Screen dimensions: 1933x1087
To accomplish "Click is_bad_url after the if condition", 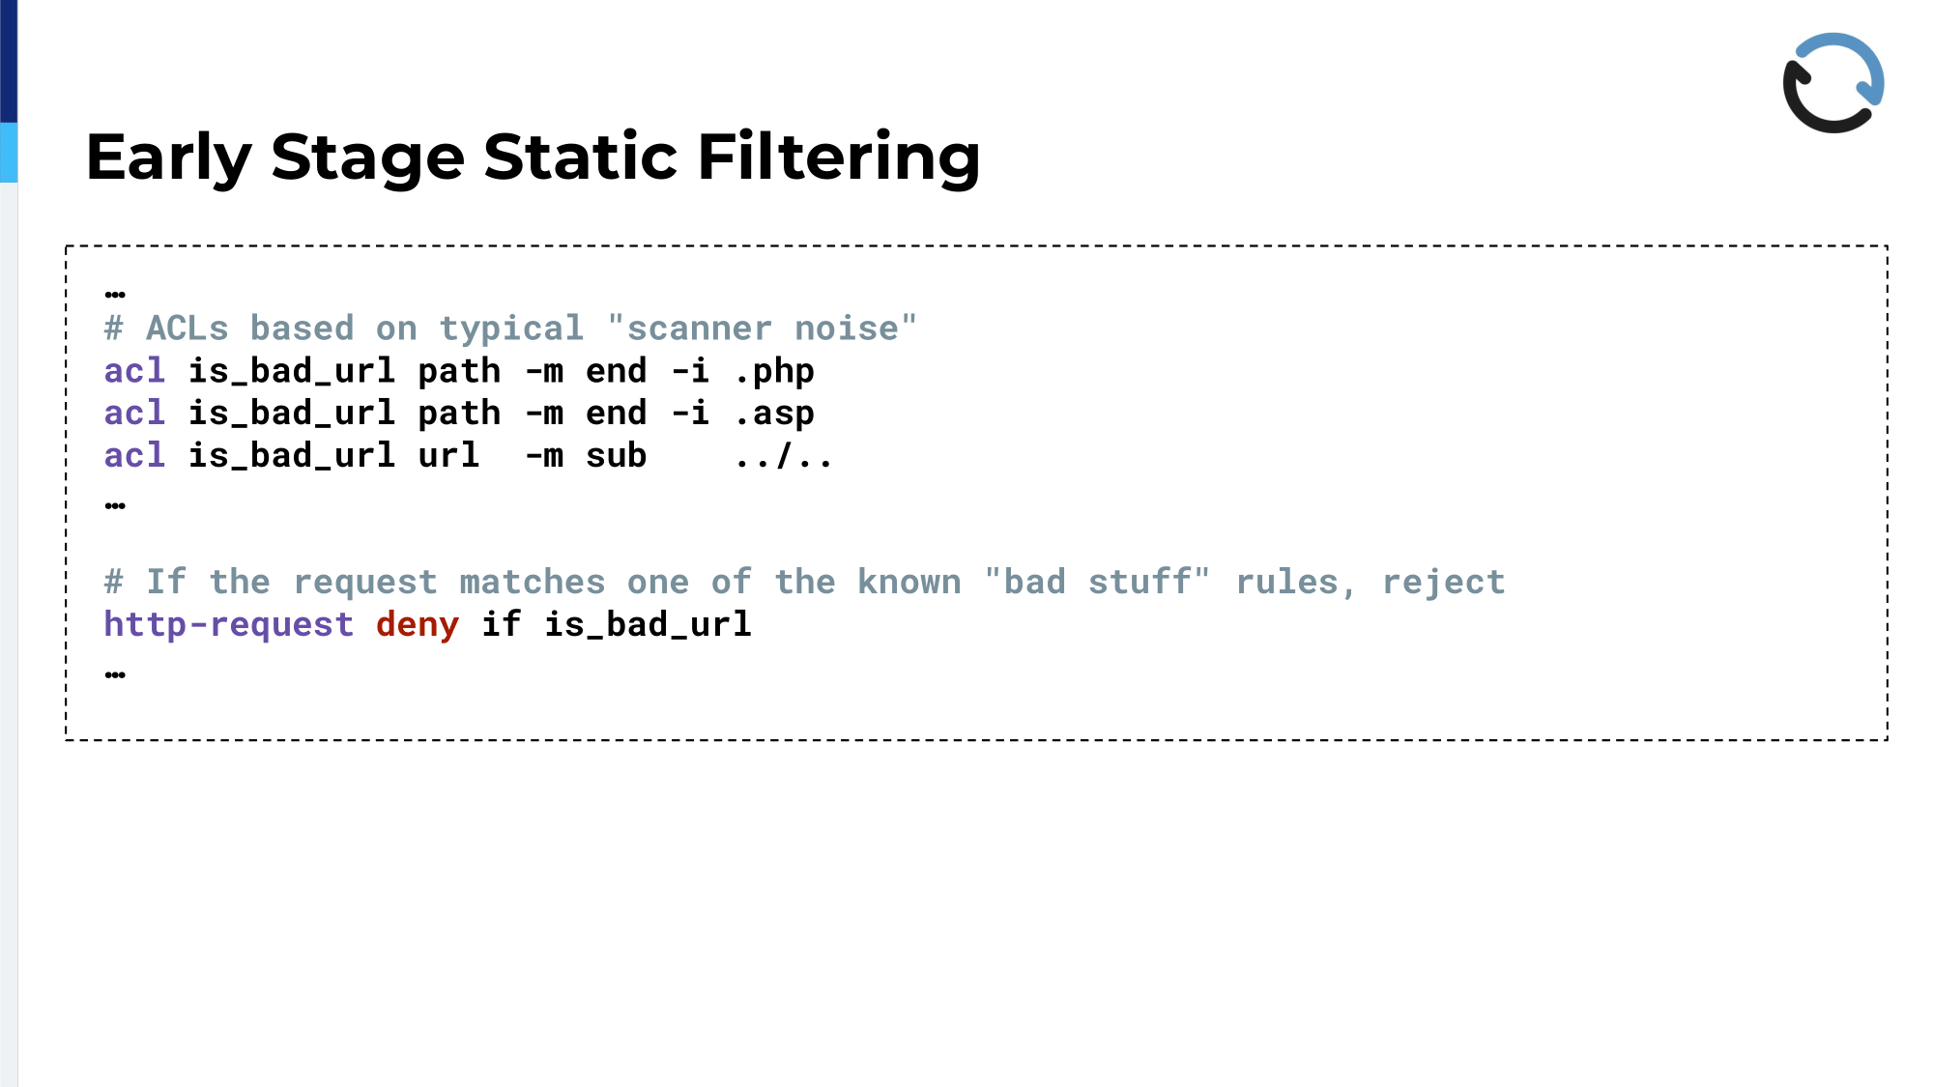I will point(648,625).
